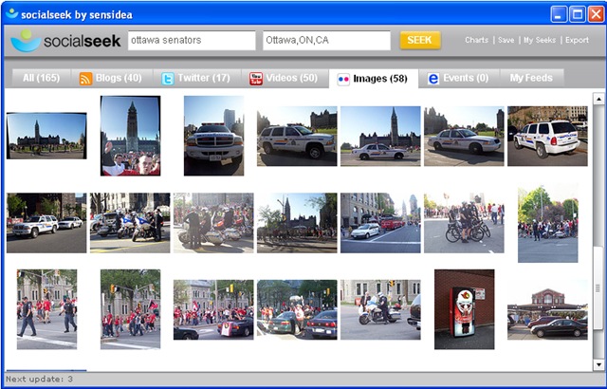Click the Ottawa,ON,CA location field
This screenshot has width=607, height=389.
(326, 41)
